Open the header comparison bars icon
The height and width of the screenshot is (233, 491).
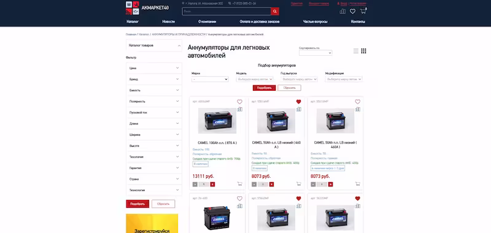coord(342,11)
